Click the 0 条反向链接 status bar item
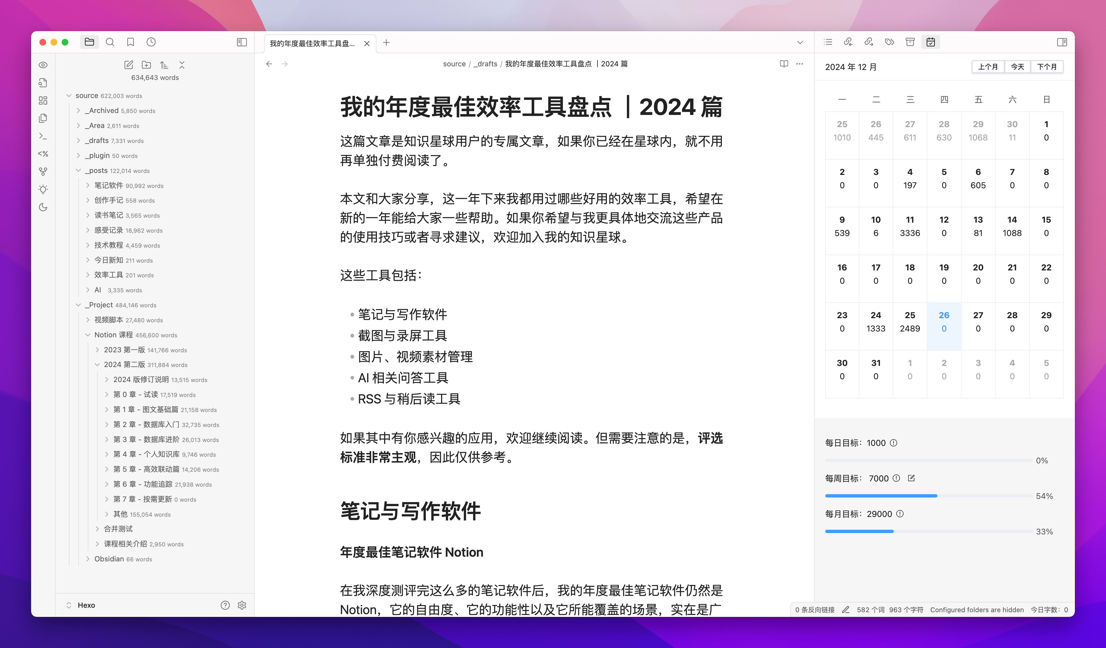Screen dimensions: 1106x648 tap(815, 610)
